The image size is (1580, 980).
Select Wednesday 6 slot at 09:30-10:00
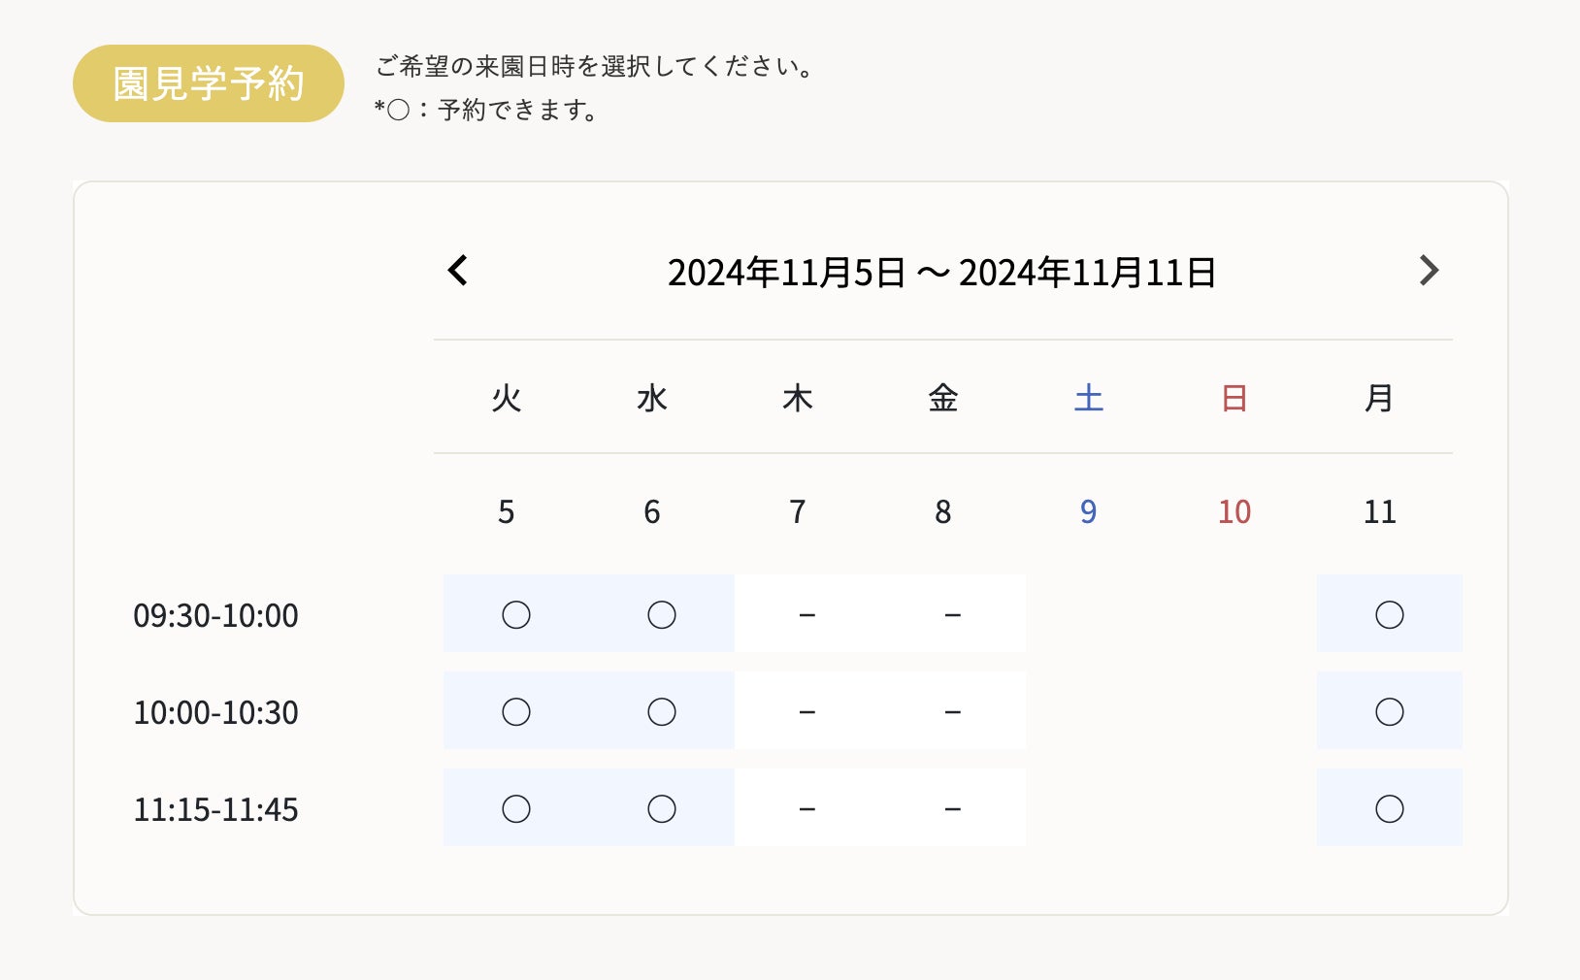click(661, 614)
